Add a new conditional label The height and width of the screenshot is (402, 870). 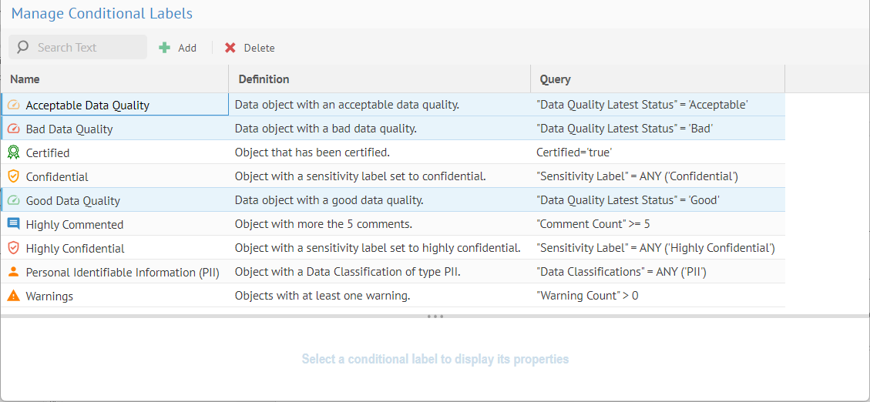[178, 48]
